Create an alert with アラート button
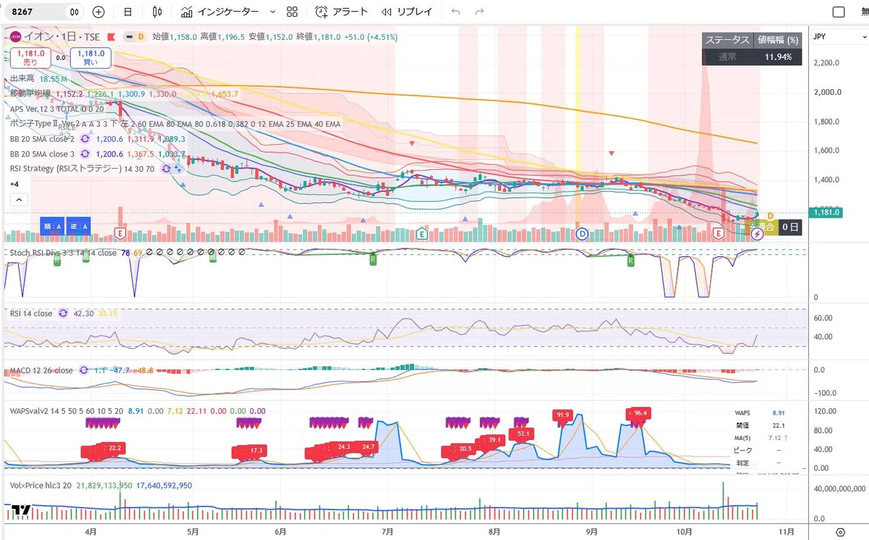Screen dimensions: 869x540 click(x=342, y=12)
